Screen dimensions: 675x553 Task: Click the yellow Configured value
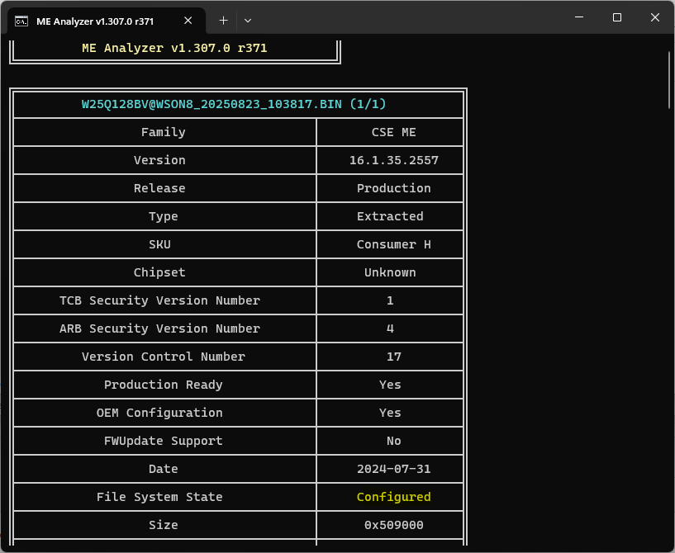pos(393,497)
